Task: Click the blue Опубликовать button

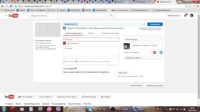Action: (x=155, y=24)
